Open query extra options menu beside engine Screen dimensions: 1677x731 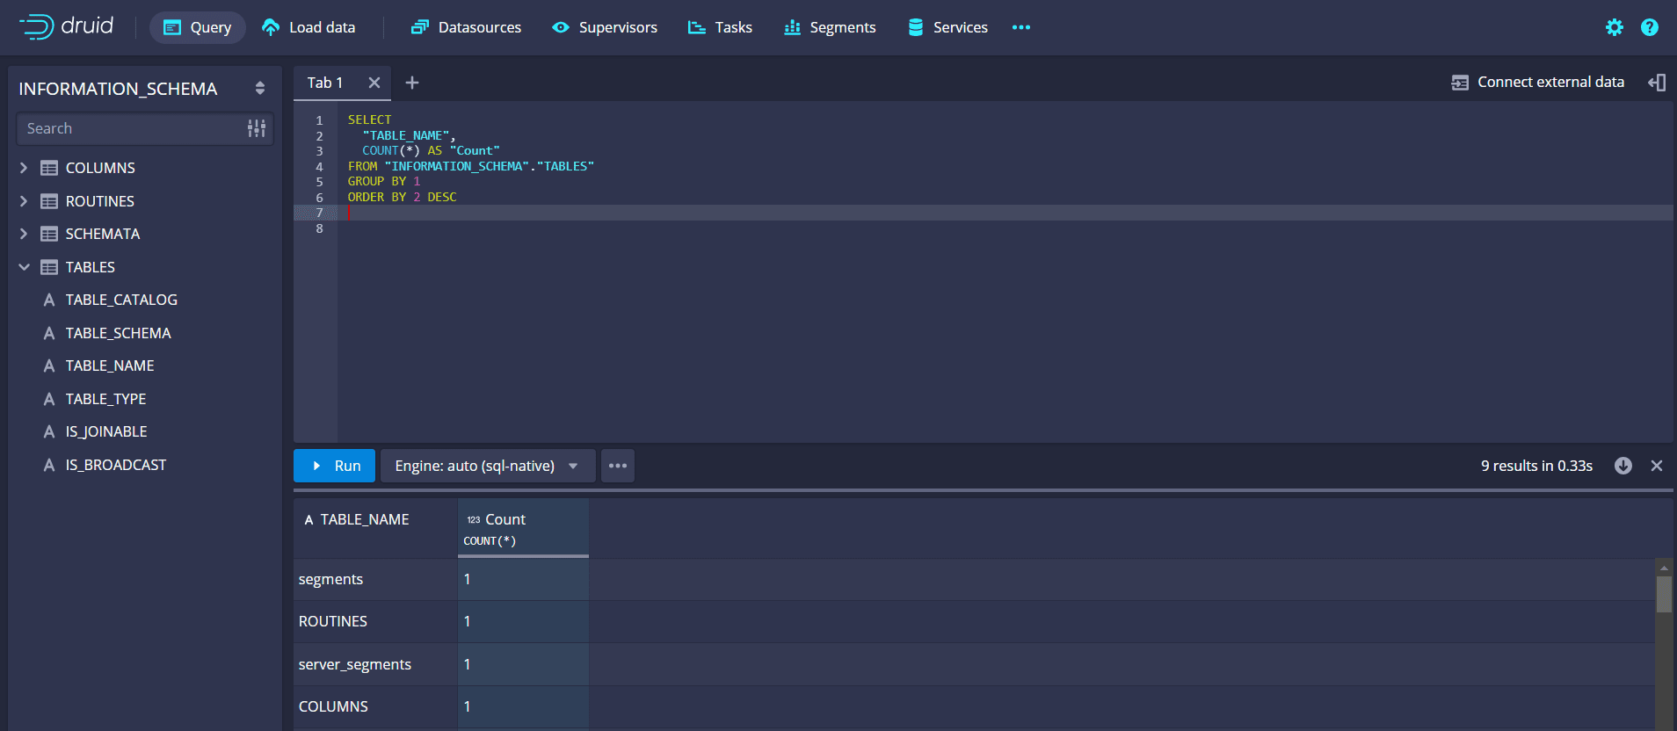click(x=617, y=466)
